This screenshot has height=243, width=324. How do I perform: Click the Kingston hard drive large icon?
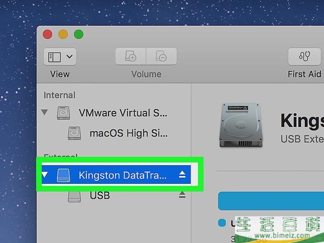coord(241,125)
